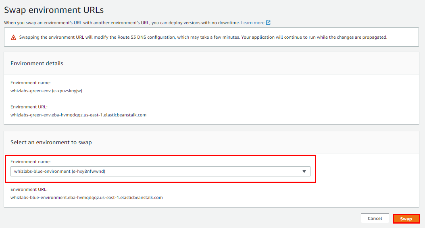This screenshot has height=228, width=425.
Task: Click the Cancel button
Action: [375, 218]
